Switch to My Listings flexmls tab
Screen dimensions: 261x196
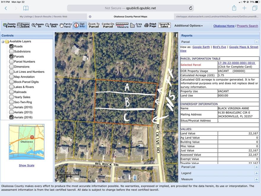[x=43, y=17]
